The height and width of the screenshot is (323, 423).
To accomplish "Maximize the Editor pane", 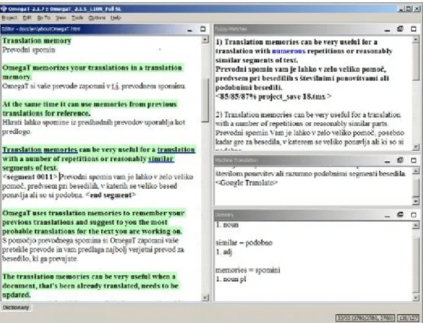I will click(202, 28).
